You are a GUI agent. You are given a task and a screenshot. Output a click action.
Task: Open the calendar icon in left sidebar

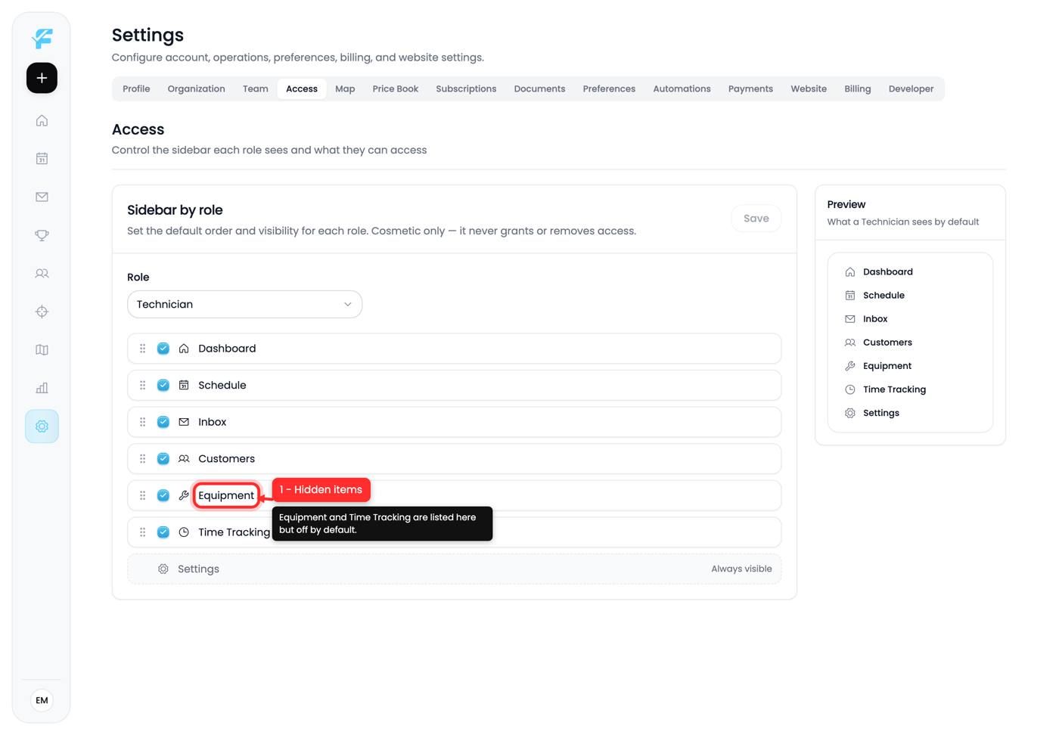click(42, 159)
